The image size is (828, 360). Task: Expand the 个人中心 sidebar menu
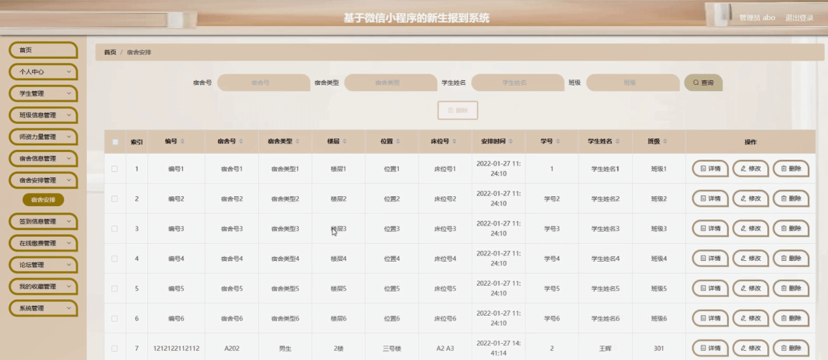coord(43,72)
